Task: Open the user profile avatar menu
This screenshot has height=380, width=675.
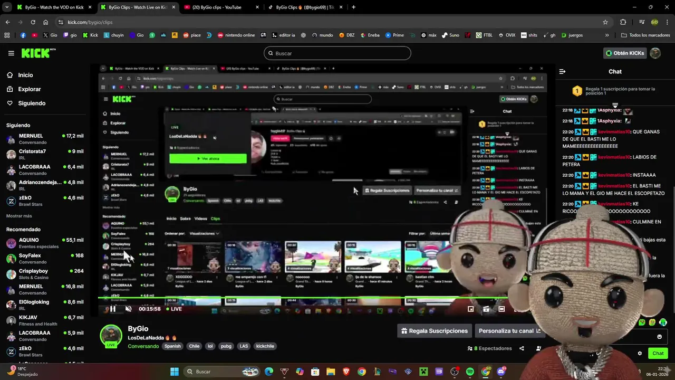Action: (x=655, y=53)
